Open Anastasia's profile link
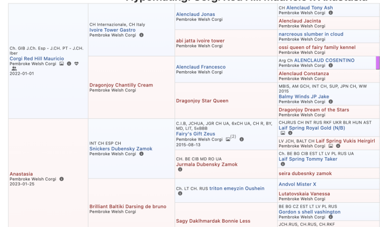The image size is (380, 227). click(21, 174)
